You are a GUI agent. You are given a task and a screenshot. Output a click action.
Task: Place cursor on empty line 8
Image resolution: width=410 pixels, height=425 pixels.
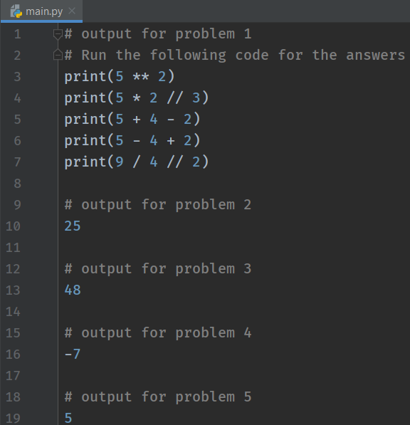click(x=233, y=184)
